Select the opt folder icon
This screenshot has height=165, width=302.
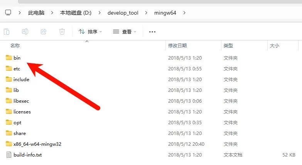[x=8, y=122]
